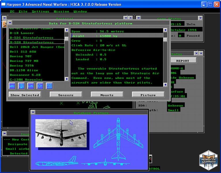Open the Mission menu
The image size is (221, 173).
61,12
